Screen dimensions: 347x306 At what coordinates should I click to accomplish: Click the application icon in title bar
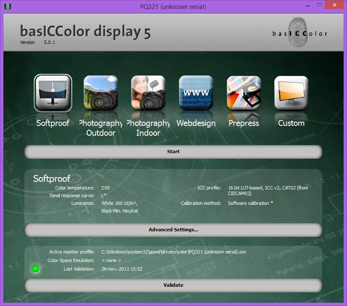click(x=8, y=6)
